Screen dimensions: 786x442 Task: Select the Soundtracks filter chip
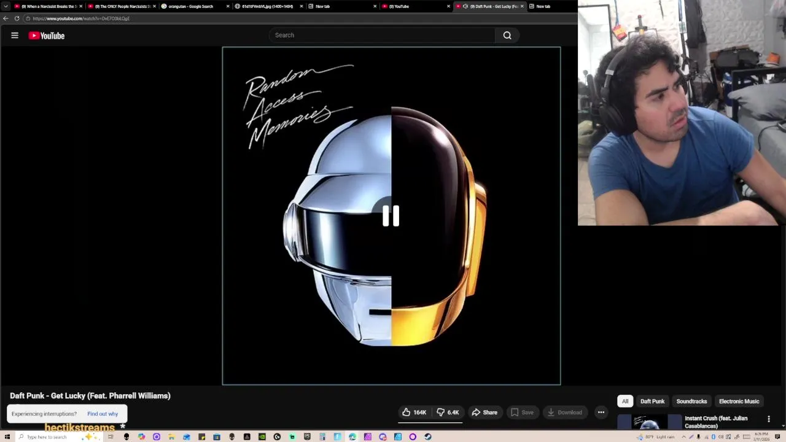pyautogui.click(x=691, y=401)
